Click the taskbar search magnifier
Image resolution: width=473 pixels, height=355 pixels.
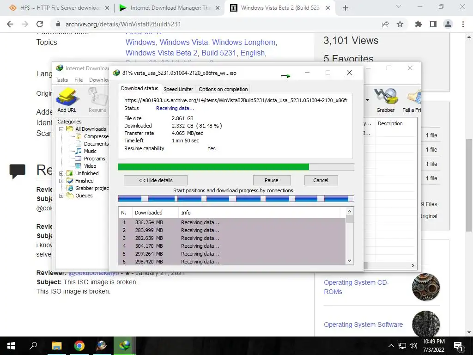33,346
